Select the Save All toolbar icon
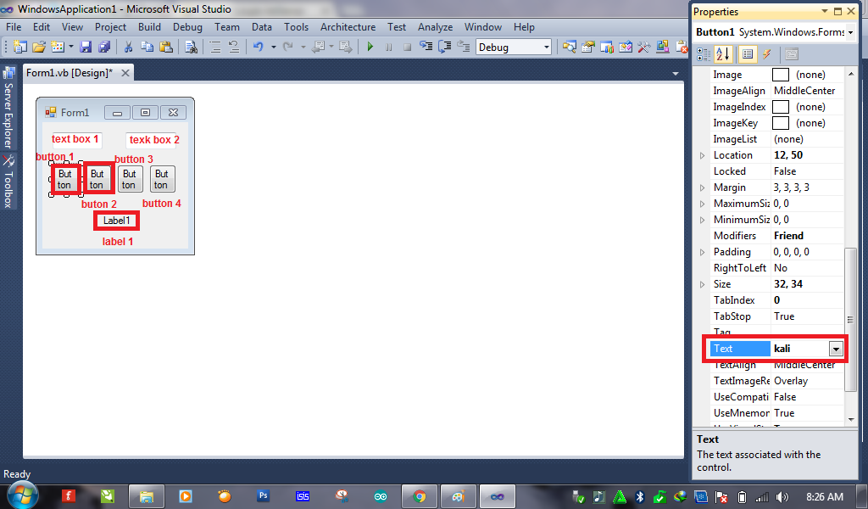The image size is (868, 509). (x=103, y=48)
